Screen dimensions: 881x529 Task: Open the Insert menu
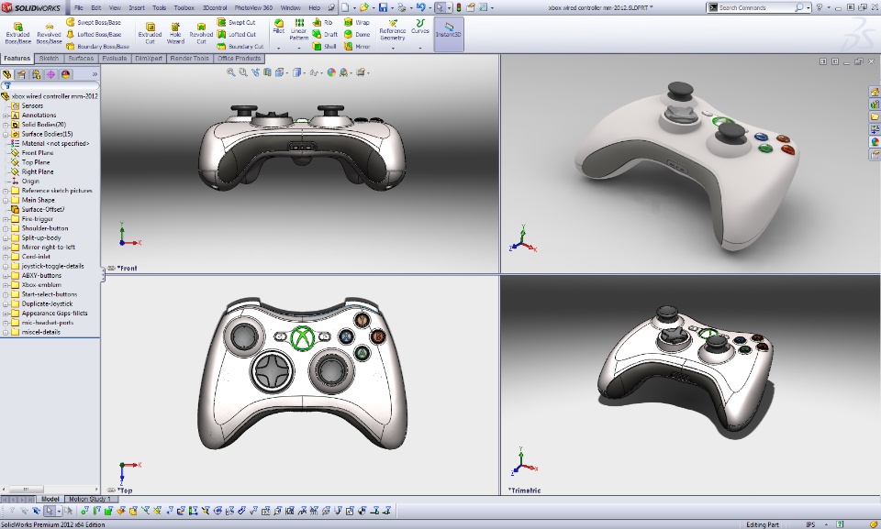pyautogui.click(x=137, y=8)
